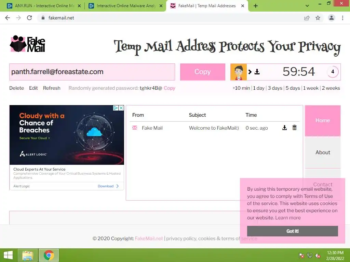Edit the temp email address
The height and width of the screenshot is (262, 350).
(33, 88)
